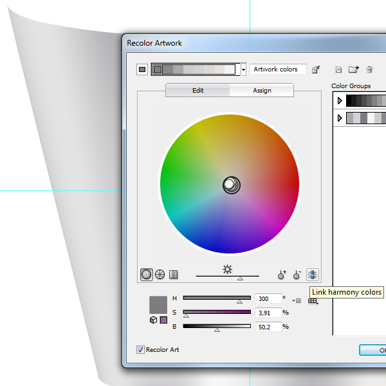Click the second light grays color group strip
Image resolution: width=386 pixels, height=386 pixels.
[x=366, y=118]
